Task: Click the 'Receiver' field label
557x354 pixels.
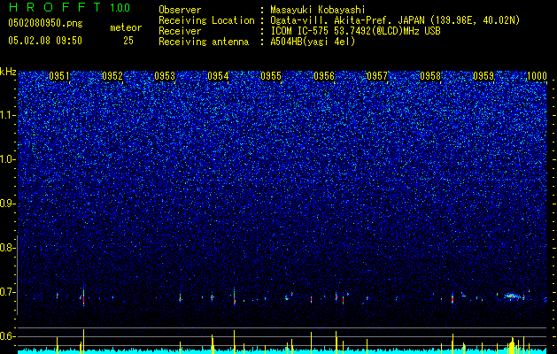Action: coord(180,31)
